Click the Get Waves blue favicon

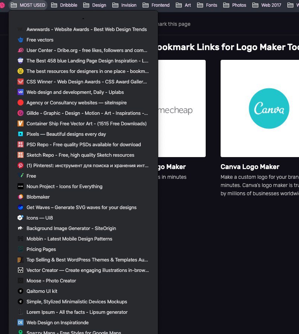click(21, 207)
